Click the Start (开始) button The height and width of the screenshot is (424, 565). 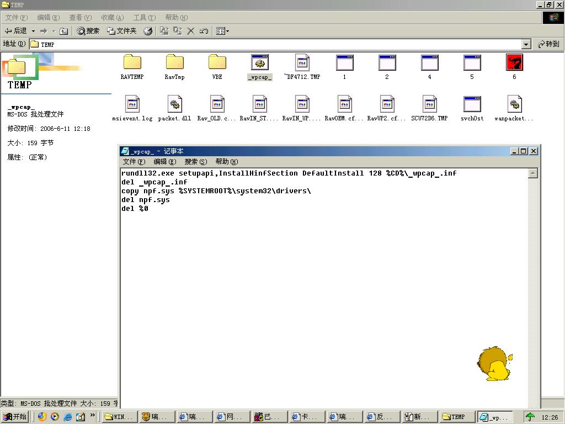(15, 417)
